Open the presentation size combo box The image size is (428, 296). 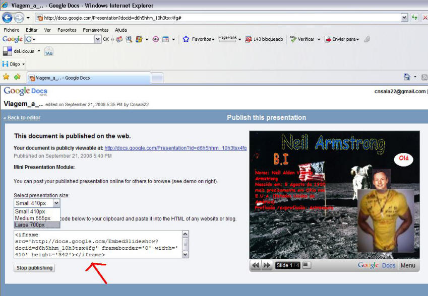[37, 203]
